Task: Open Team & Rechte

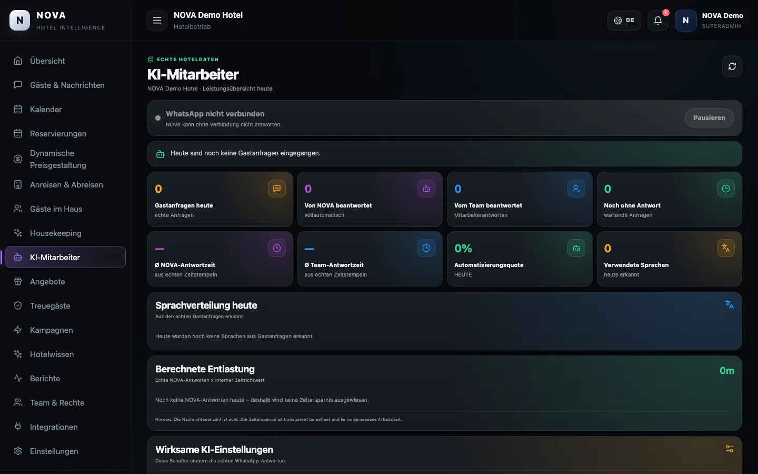Action: pos(65,403)
